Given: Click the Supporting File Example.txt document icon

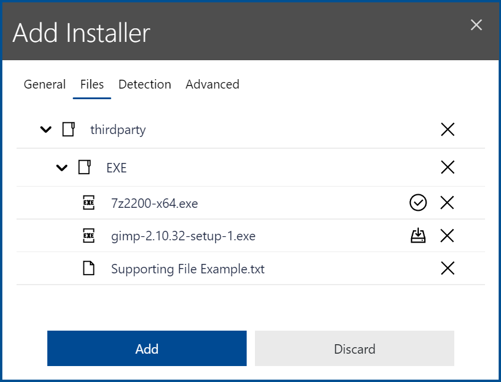Looking at the screenshot, I should 89,268.
